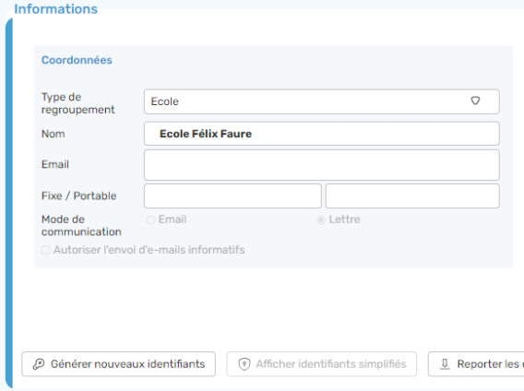Enable Autoriser l'envoi d'e-mails informatifs checkbox

coord(46,250)
